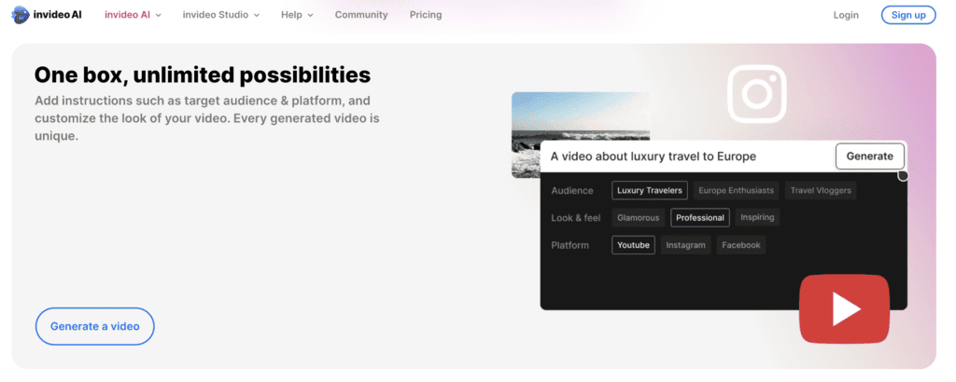Click the Generate a video button

[x=94, y=326]
